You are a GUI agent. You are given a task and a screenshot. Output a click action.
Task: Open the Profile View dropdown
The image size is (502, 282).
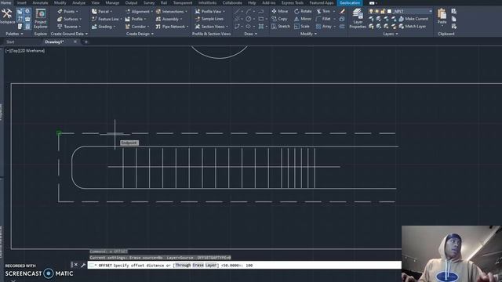click(209, 11)
